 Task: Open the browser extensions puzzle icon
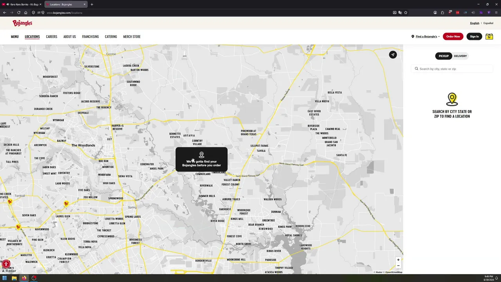coord(443,13)
